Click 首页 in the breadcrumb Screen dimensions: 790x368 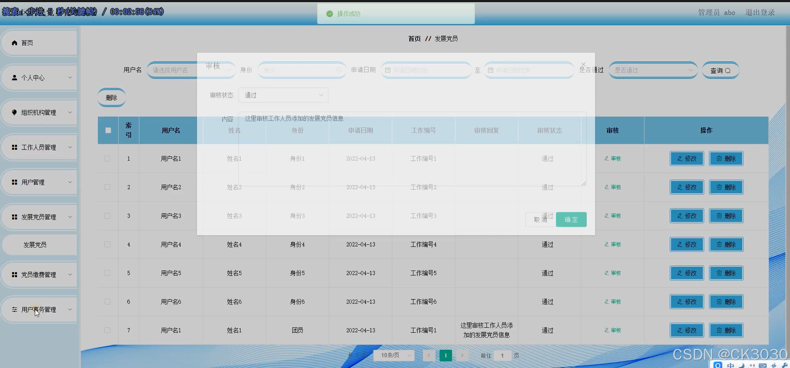click(x=414, y=39)
